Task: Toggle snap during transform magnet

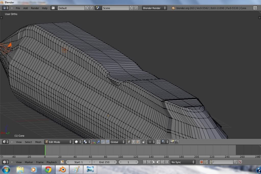Action: coord(158,142)
